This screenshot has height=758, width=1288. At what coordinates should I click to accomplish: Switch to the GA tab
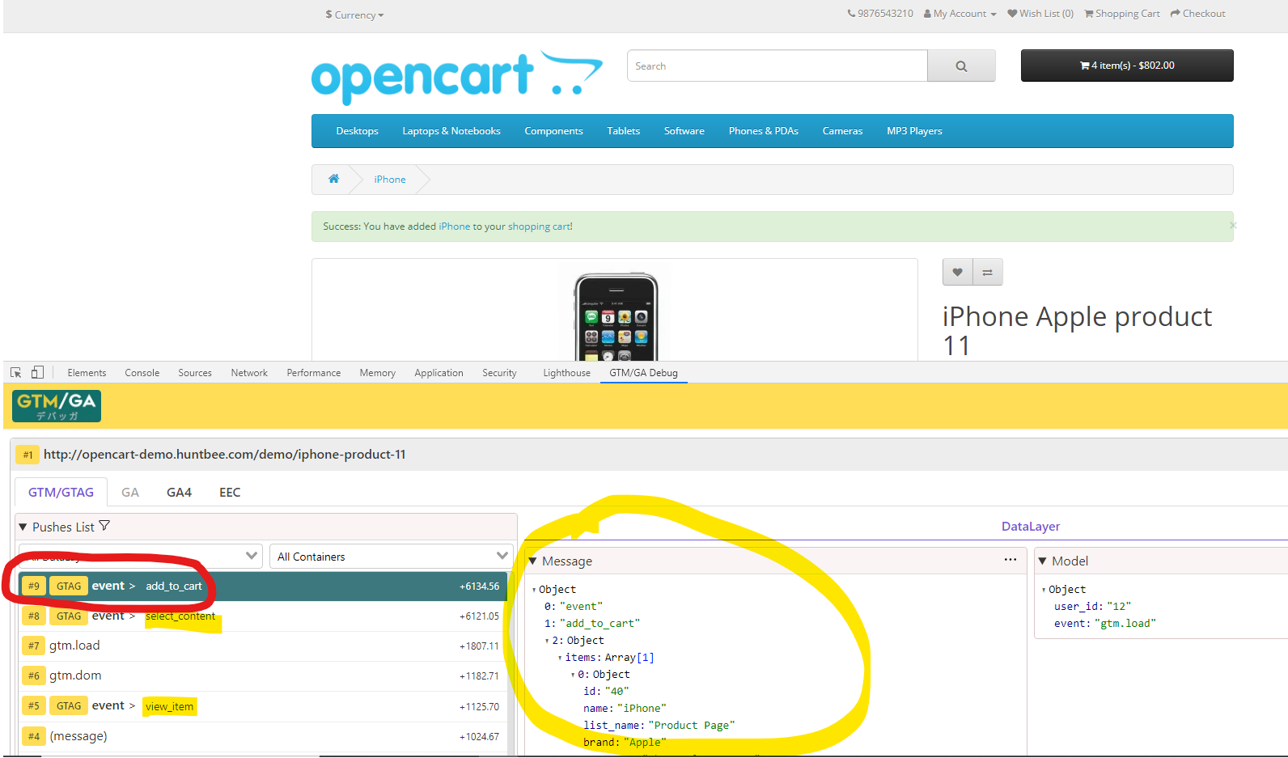130,492
